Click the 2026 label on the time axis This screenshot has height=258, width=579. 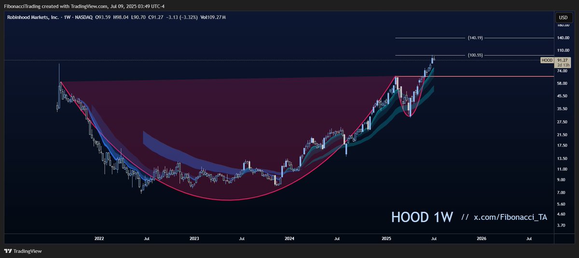[x=481, y=238]
